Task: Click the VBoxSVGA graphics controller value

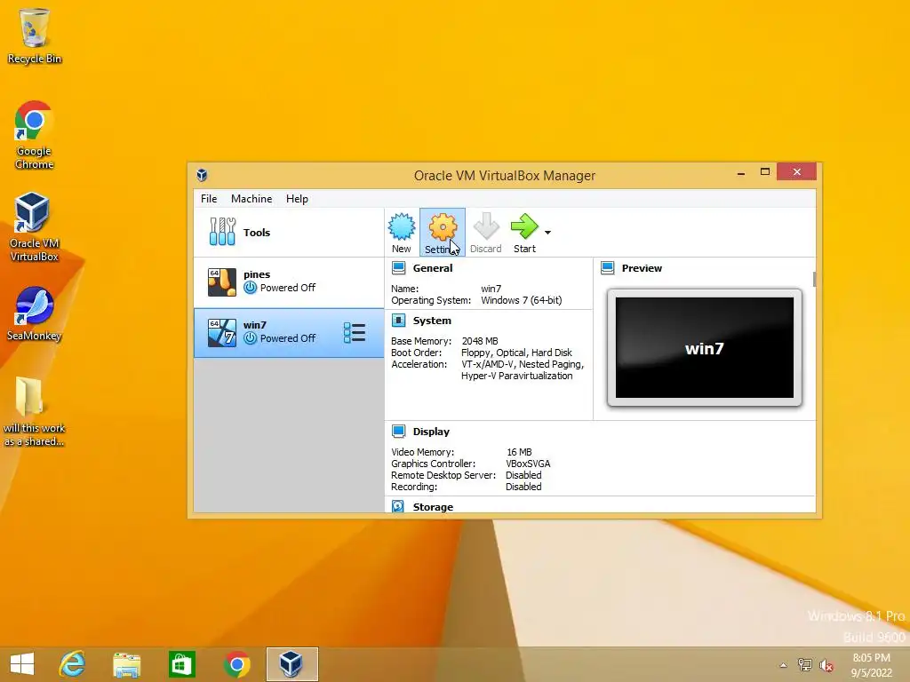Action: click(x=528, y=464)
